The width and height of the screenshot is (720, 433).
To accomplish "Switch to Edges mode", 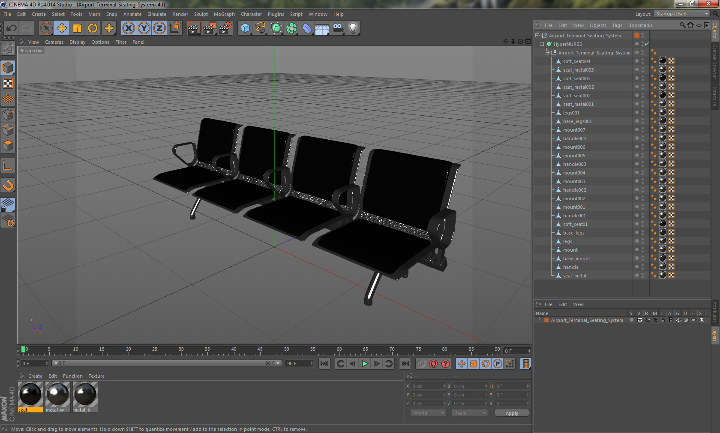I will click(8, 130).
